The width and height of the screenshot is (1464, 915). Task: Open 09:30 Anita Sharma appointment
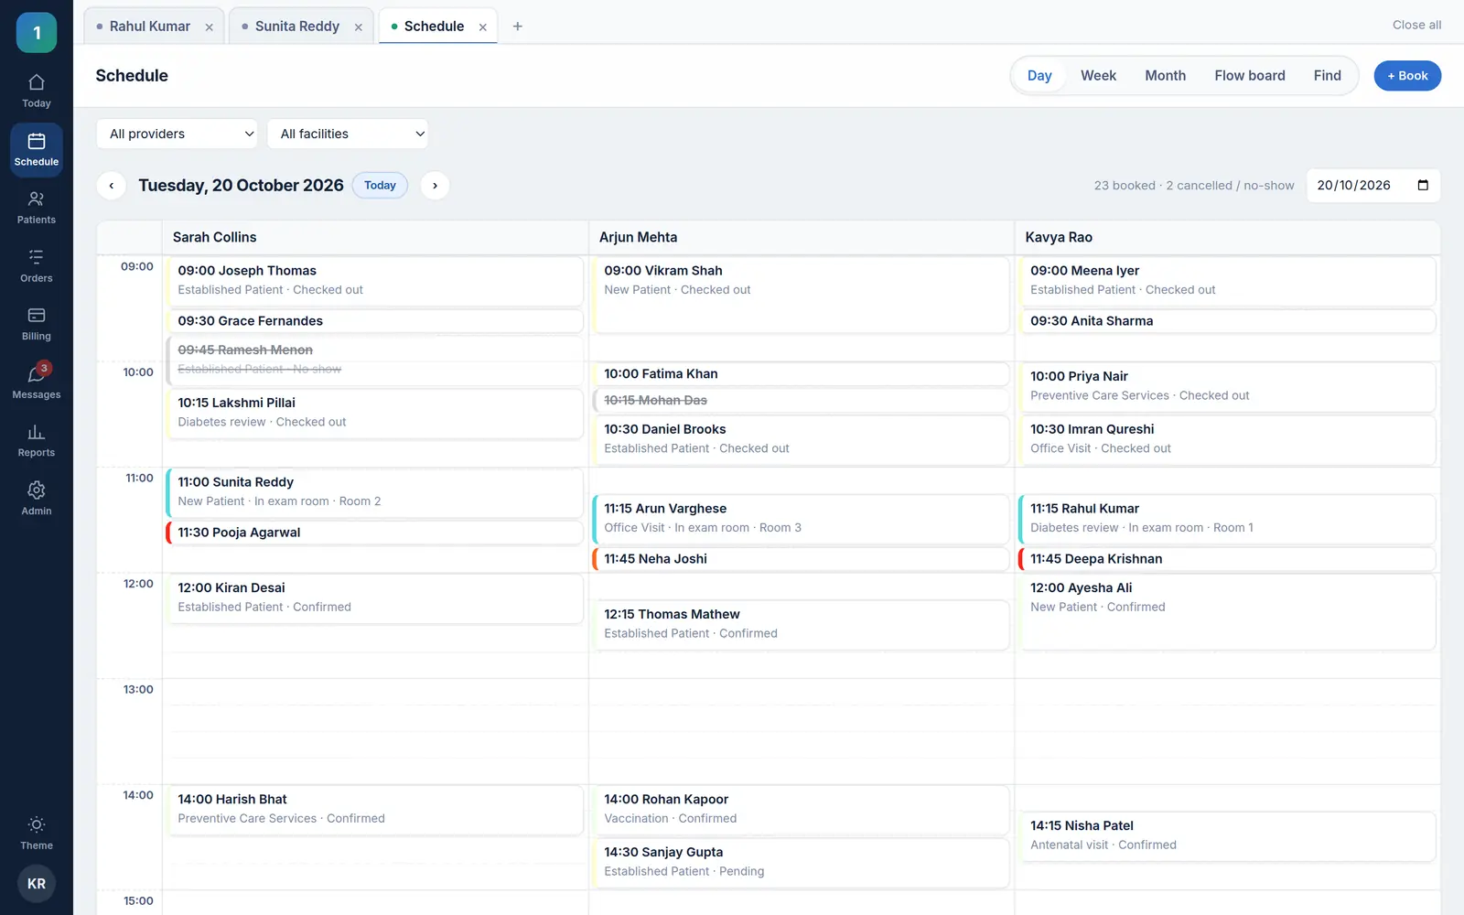pos(1227,321)
